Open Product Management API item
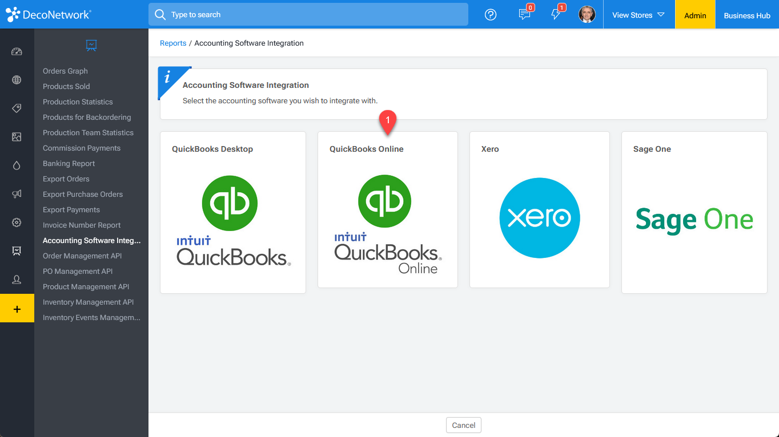Screen dimensions: 779x437 (x=86, y=286)
